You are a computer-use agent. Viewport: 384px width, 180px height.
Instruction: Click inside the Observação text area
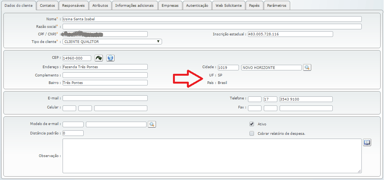211,156
